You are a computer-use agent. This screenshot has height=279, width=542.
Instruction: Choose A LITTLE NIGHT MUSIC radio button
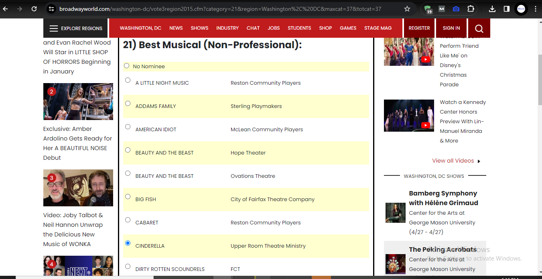128,80
